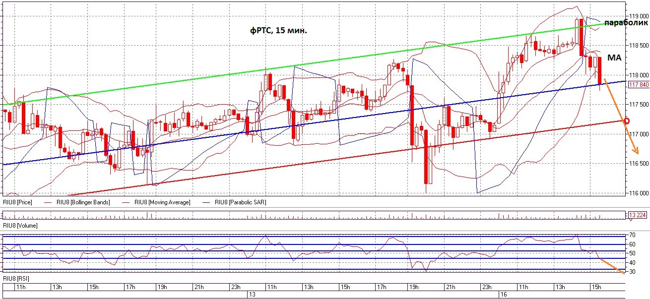650x299 pixels.
Task: Click the RIU8 [Volume] panel label
Action: (x=19, y=226)
